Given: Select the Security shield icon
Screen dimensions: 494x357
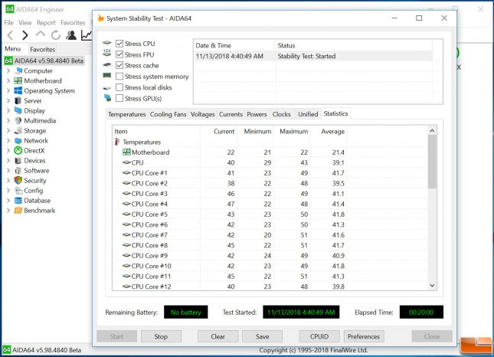Looking at the screenshot, I should (18, 181).
